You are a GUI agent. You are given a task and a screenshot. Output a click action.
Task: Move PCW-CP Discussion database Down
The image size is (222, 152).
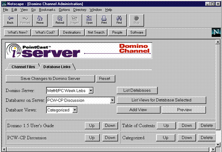tap(110, 138)
